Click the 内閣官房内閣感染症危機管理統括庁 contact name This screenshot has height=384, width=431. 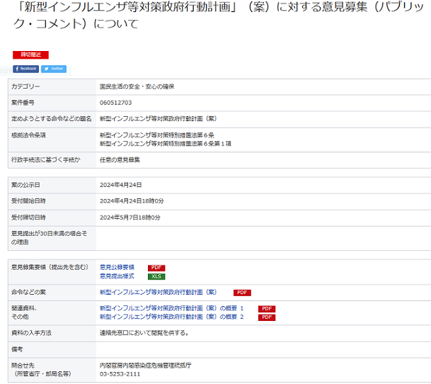(144, 365)
